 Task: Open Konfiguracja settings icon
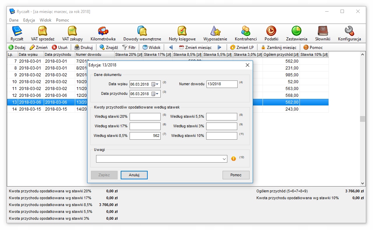pos(349,31)
